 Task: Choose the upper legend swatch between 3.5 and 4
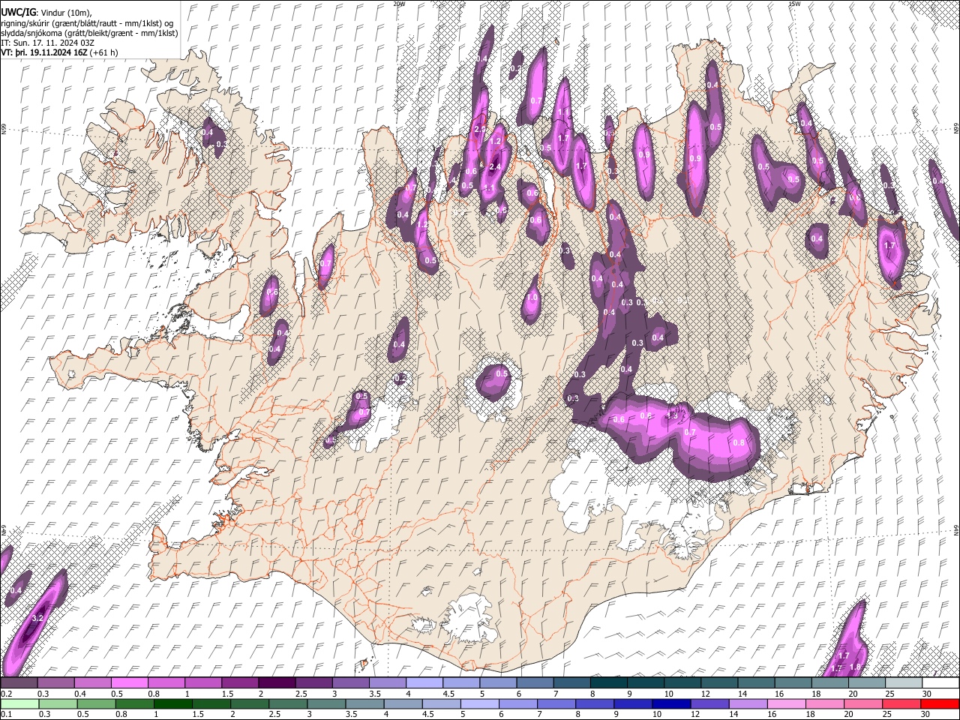386,683
